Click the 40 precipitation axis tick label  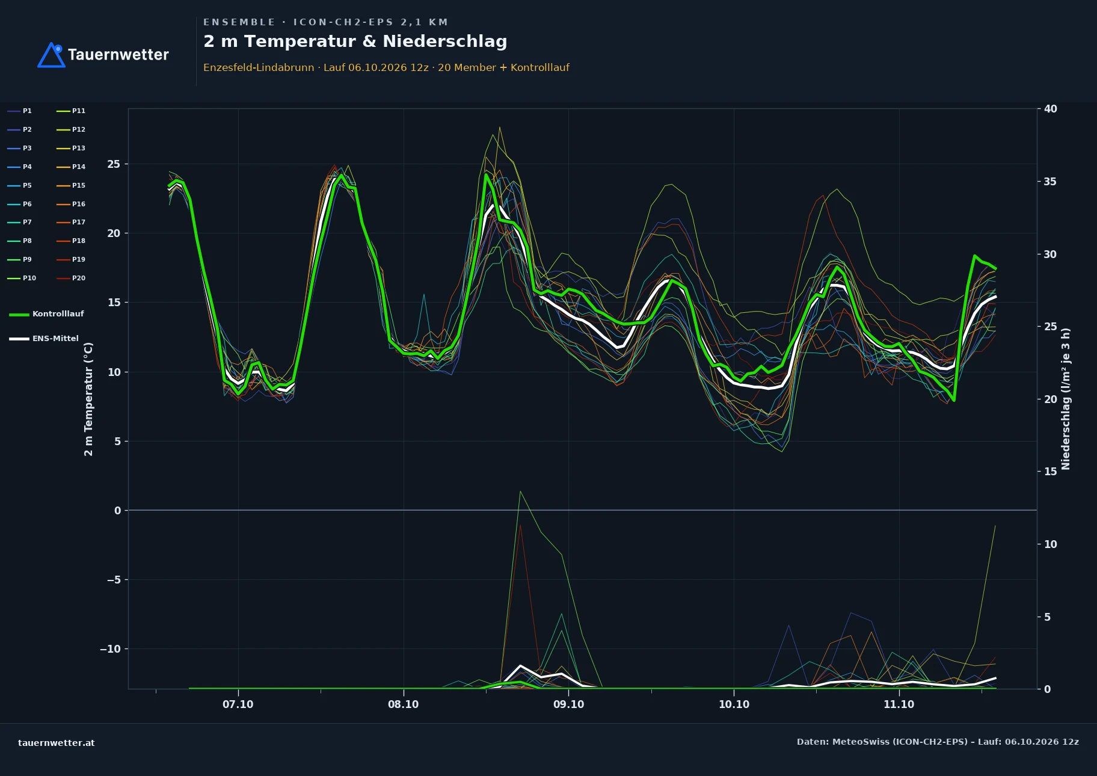click(1051, 109)
